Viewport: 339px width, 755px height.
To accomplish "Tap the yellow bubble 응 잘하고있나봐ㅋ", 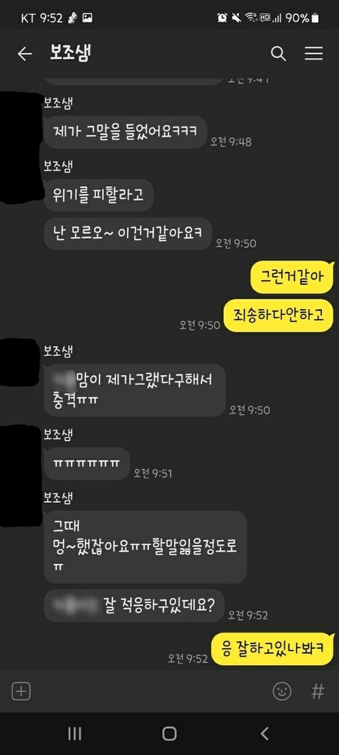I will click(x=273, y=649).
